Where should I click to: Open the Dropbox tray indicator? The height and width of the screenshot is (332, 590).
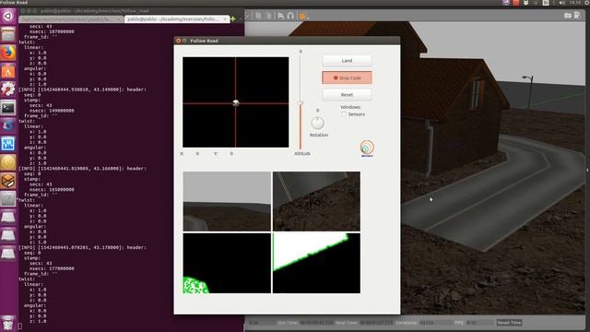click(x=525, y=3)
